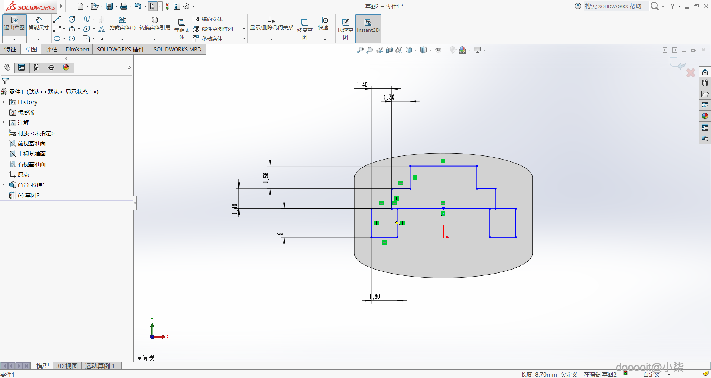Viewport: 711px width, 378px height.
Task: Click the Display/Delete Relations (显示/删除几何关系) icon
Action: point(271,20)
